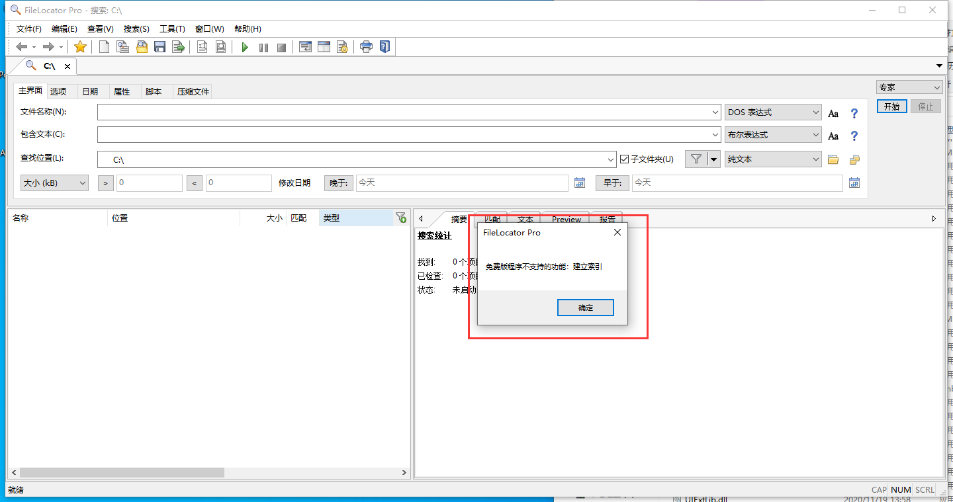Open the 查看(V) menu
The height and width of the screenshot is (502, 953).
(x=101, y=29)
